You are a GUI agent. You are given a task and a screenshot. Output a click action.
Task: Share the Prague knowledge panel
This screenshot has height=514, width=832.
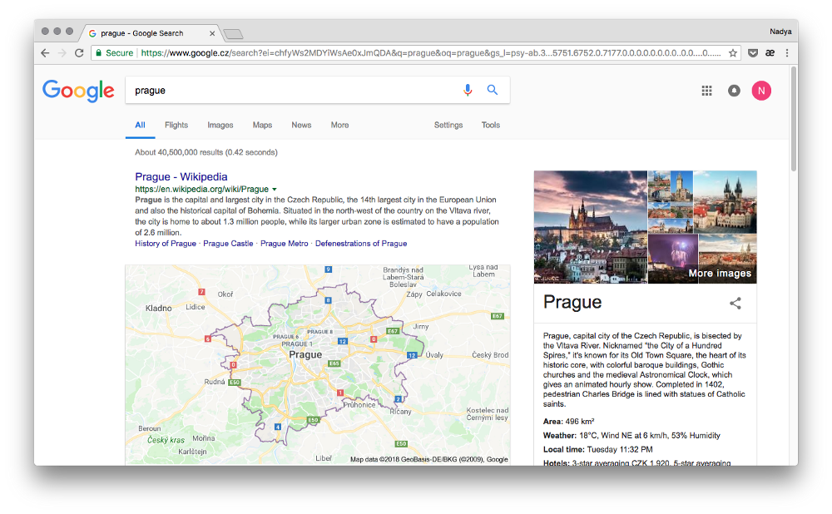[735, 304]
